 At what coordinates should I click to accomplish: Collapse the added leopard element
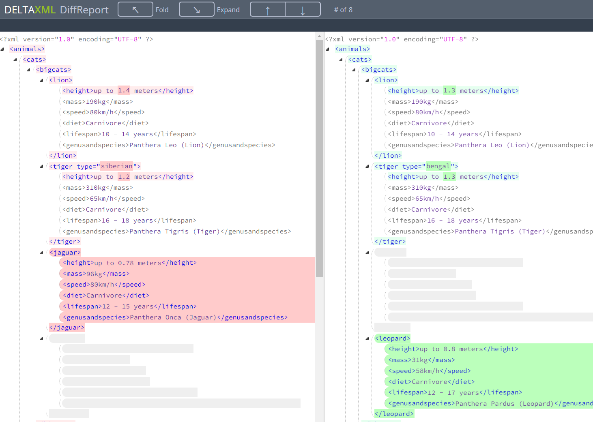(367, 338)
